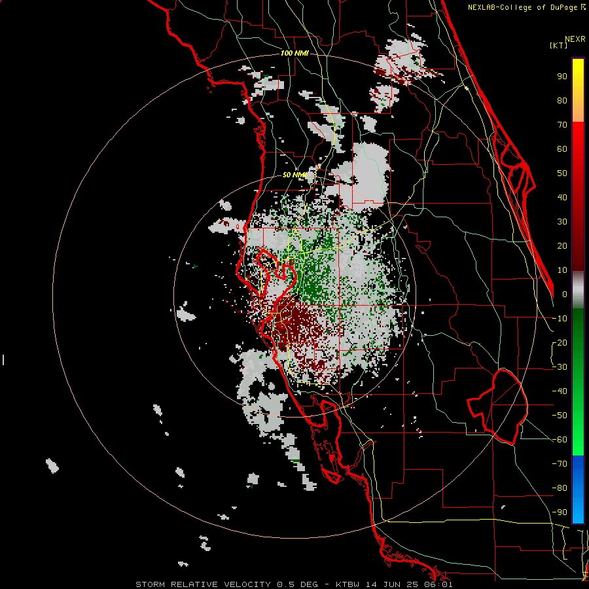Click the 14 JUN 25 06:01 timestamp
The width and height of the screenshot is (589, 589).
tap(410, 584)
